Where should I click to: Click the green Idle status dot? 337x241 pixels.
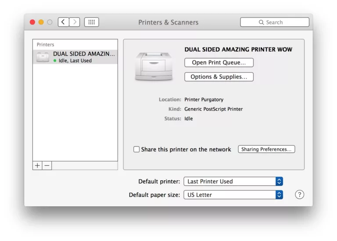pos(55,61)
